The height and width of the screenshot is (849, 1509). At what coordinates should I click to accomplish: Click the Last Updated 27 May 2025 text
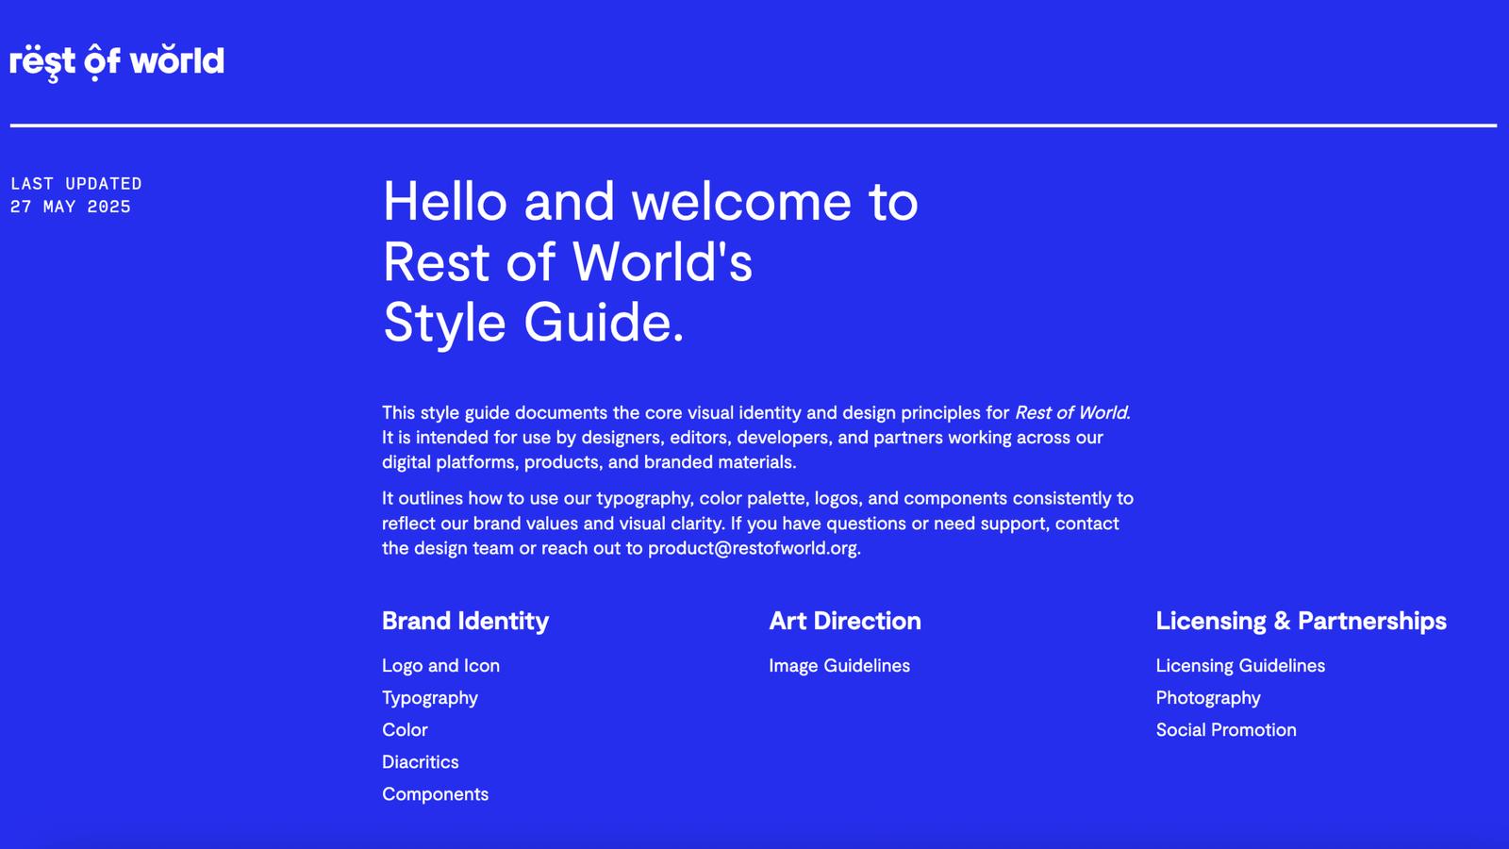[x=76, y=195]
